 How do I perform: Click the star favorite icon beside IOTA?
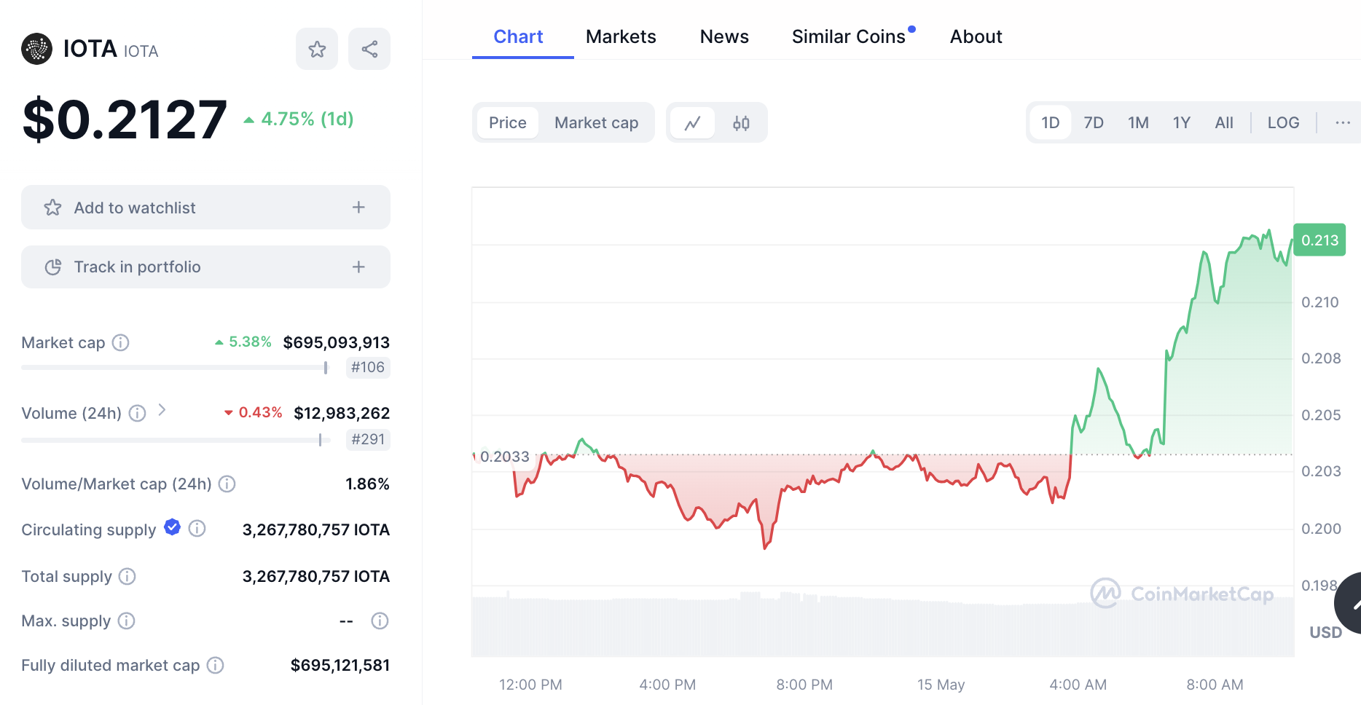(317, 50)
